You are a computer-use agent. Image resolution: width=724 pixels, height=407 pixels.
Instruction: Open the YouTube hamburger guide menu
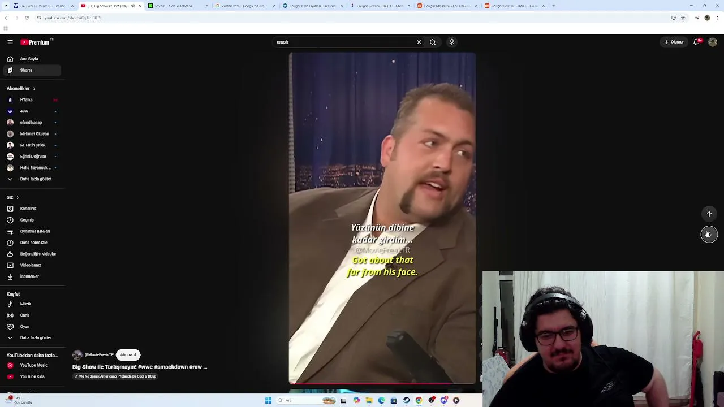click(10, 42)
